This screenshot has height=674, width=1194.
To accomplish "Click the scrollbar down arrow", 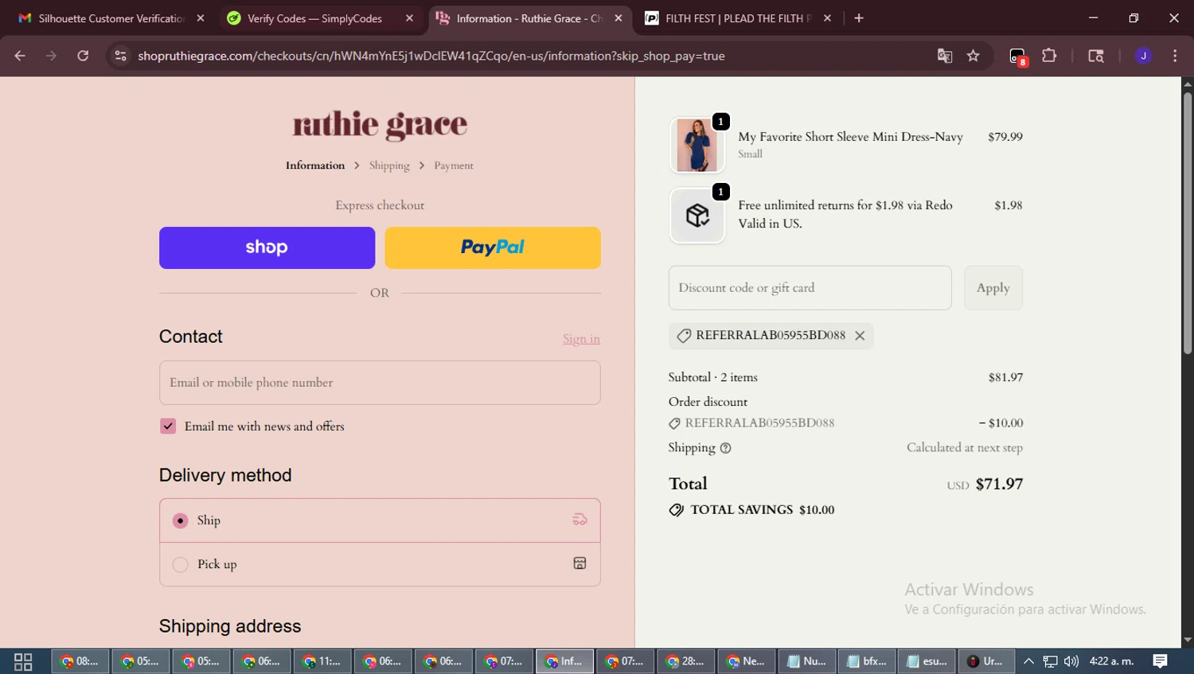I will (1188, 640).
